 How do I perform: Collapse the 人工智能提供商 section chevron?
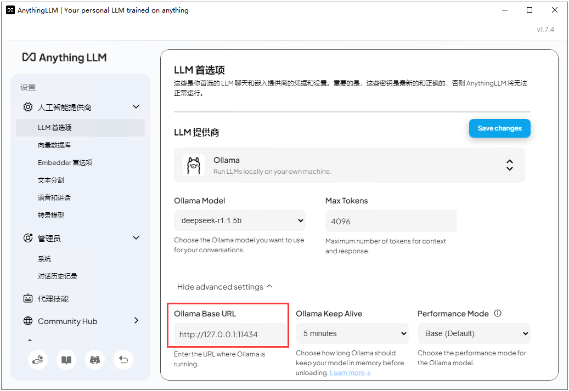[136, 106]
